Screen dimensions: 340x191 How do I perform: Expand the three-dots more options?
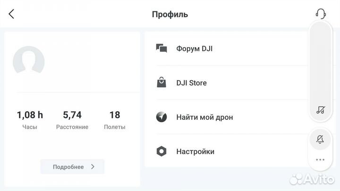coord(320,159)
